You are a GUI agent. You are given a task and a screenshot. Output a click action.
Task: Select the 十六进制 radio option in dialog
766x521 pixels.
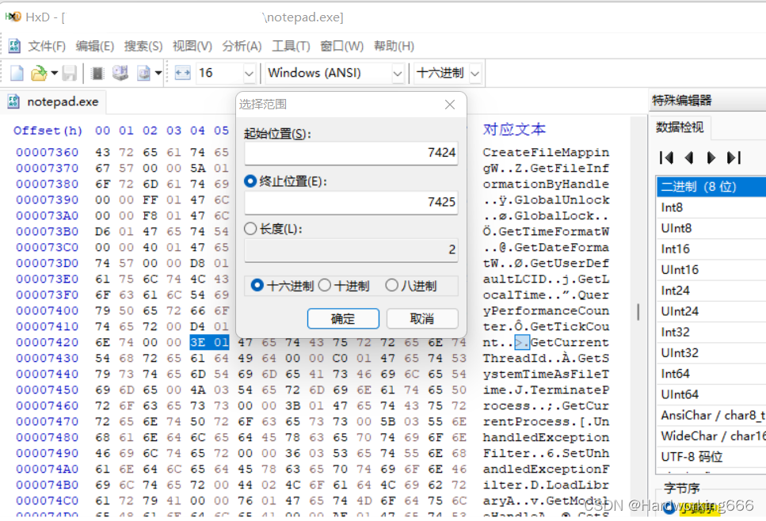coord(257,286)
